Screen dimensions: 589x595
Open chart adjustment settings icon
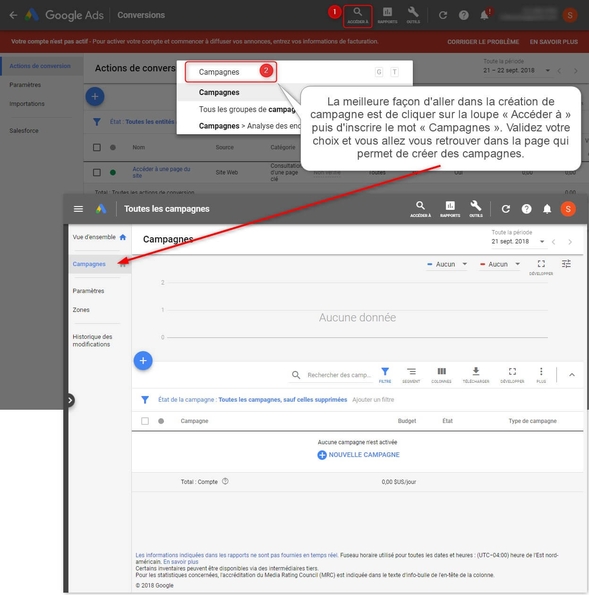pyautogui.click(x=566, y=264)
